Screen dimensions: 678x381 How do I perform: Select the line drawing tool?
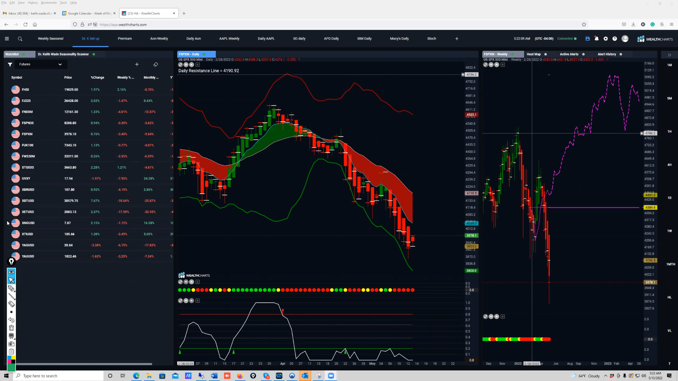(x=11, y=296)
